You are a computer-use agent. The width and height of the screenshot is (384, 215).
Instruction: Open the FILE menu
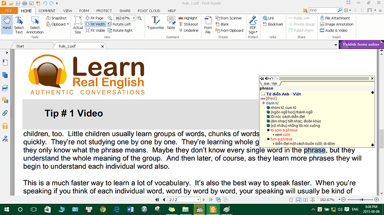pos(8,11)
